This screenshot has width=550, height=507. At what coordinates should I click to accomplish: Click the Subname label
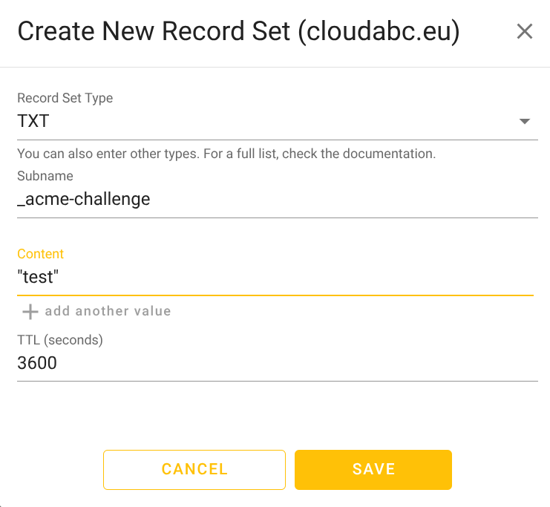click(x=45, y=176)
